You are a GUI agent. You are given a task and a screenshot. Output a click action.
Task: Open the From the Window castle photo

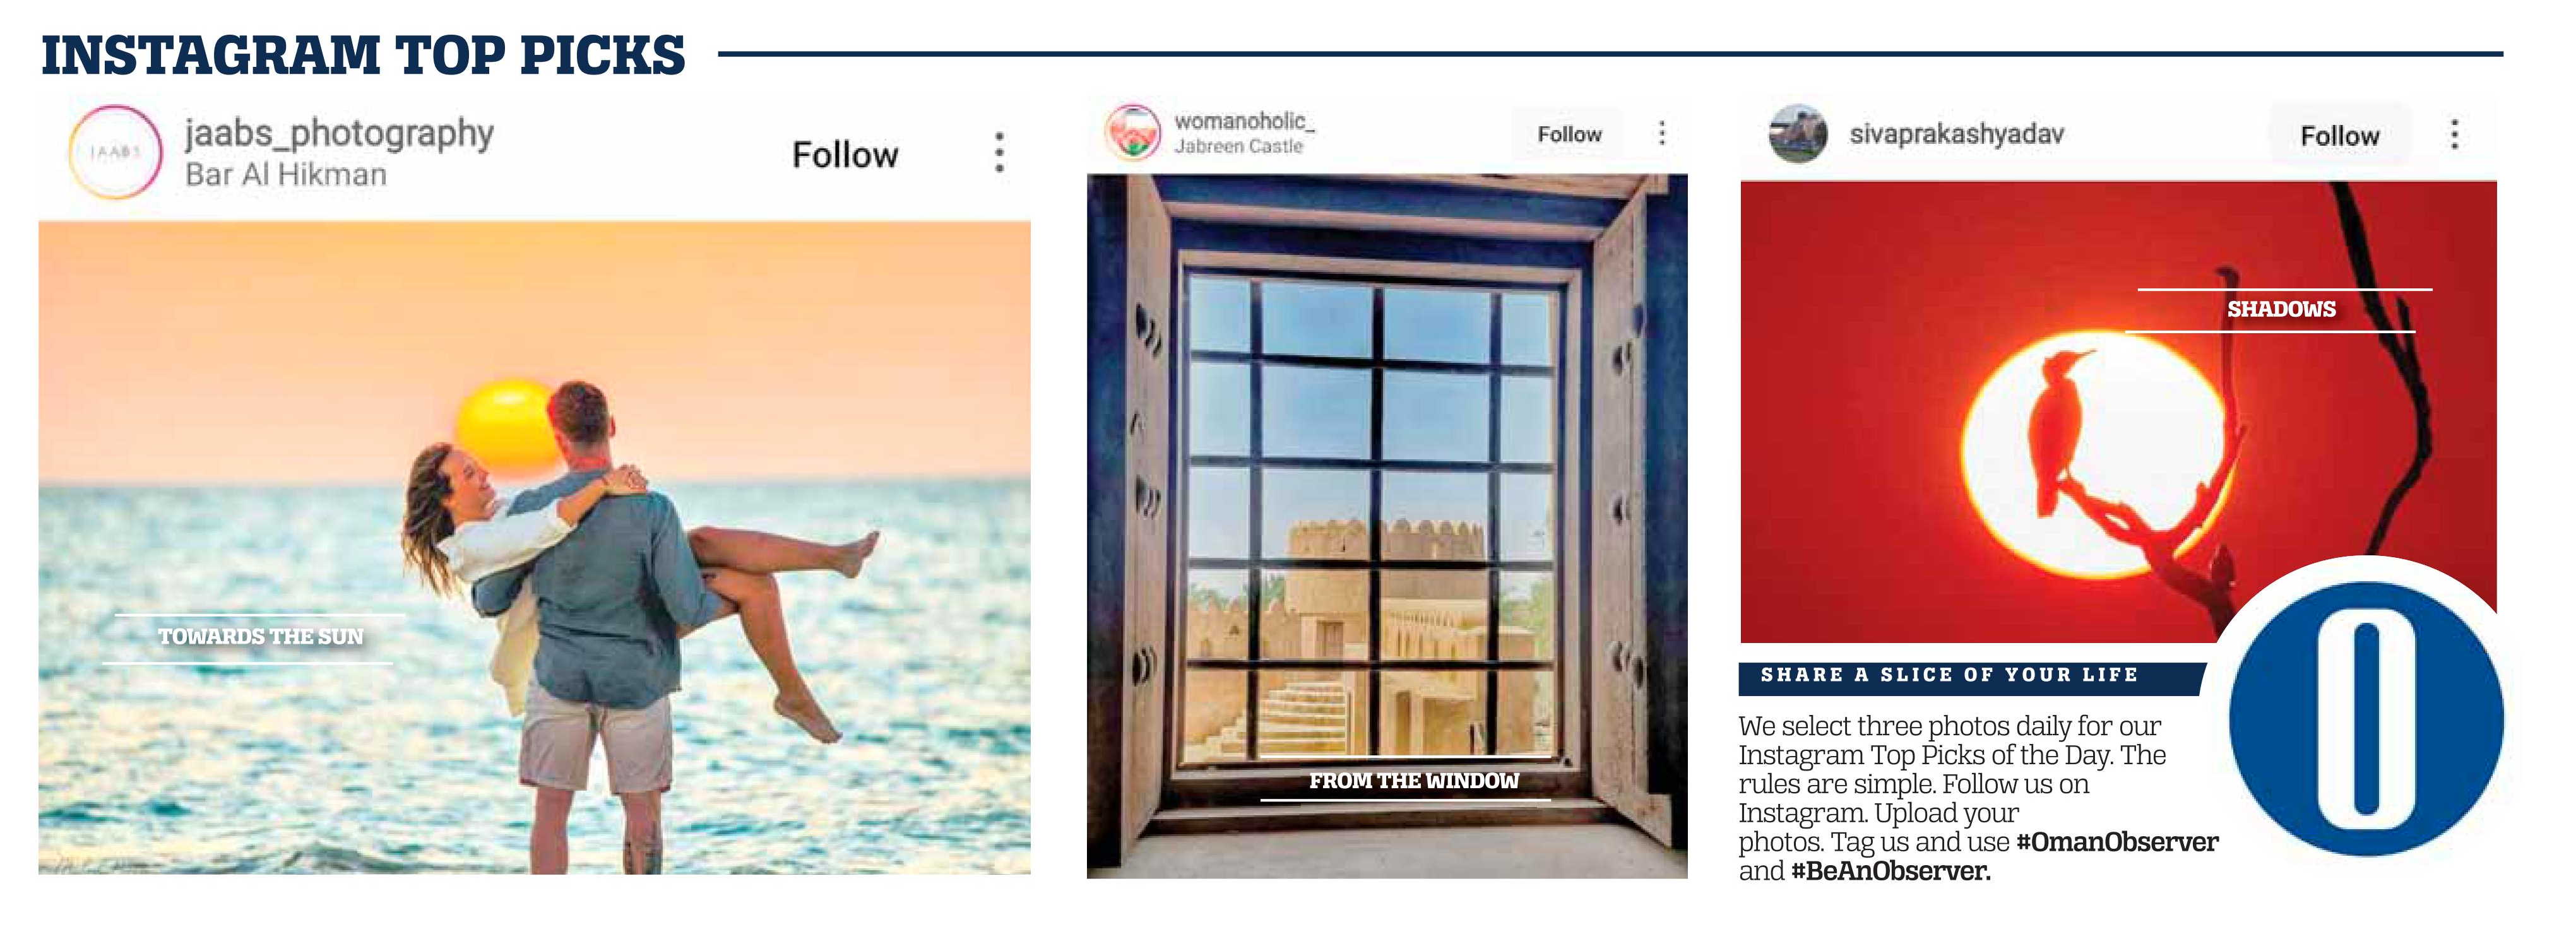[x=1387, y=526]
